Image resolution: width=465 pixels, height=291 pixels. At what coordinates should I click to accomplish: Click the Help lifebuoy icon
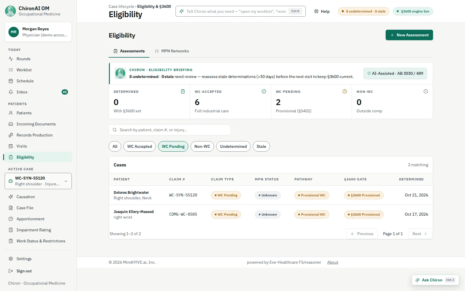click(316, 11)
